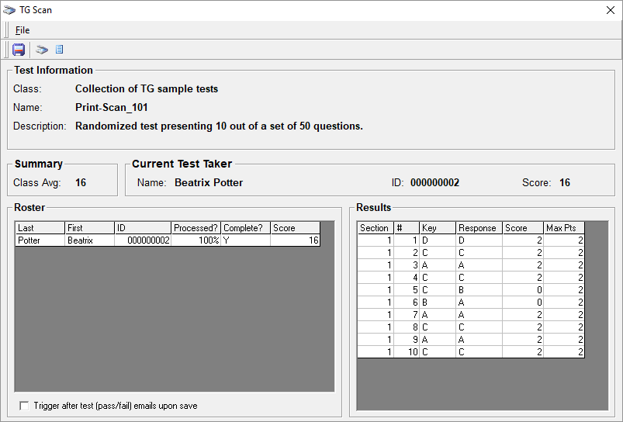Click the scanner icon in the toolbar
Screen dimensions: 623x422
coord(42,50)
